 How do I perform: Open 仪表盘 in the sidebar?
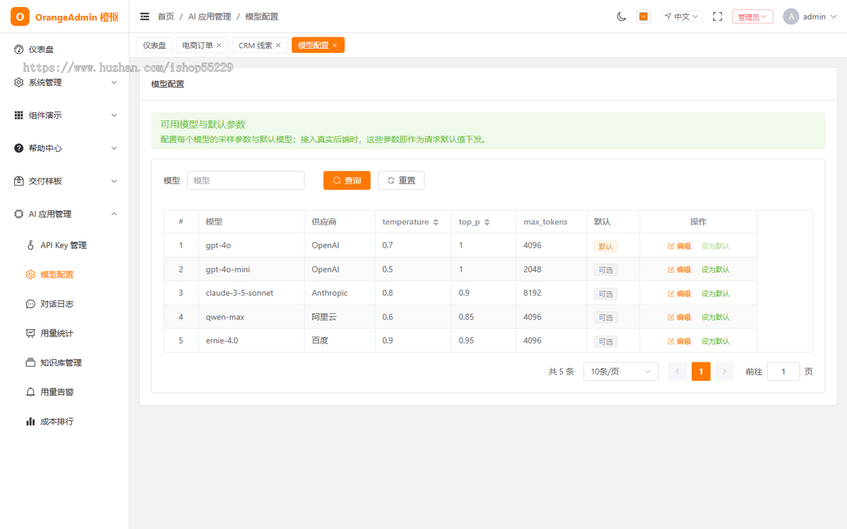(64, 49)
